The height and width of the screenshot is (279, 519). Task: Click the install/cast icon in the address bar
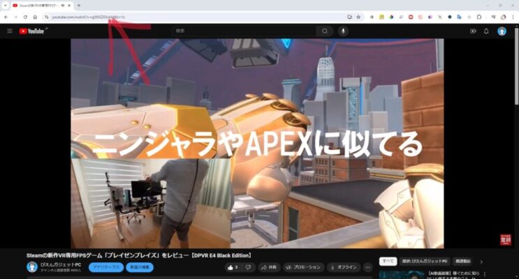(x=349, y=17)
